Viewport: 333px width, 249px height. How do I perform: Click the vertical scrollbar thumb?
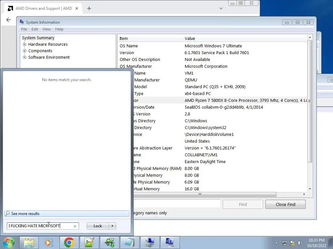310,101
